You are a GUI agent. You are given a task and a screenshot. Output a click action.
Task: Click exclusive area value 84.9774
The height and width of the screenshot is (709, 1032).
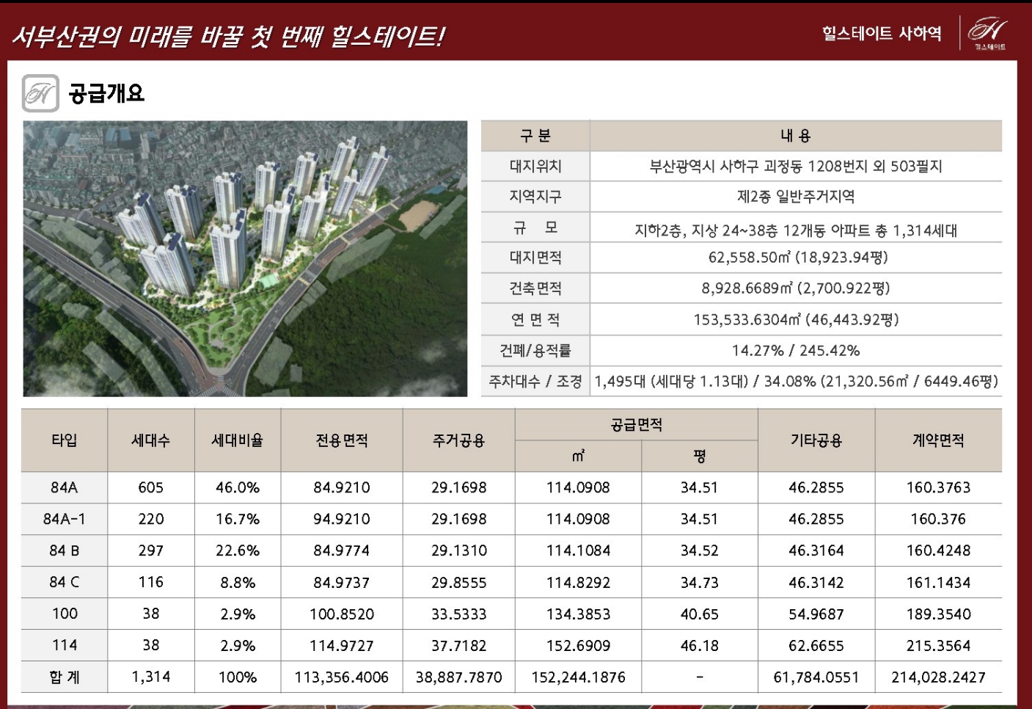(342, 550)
